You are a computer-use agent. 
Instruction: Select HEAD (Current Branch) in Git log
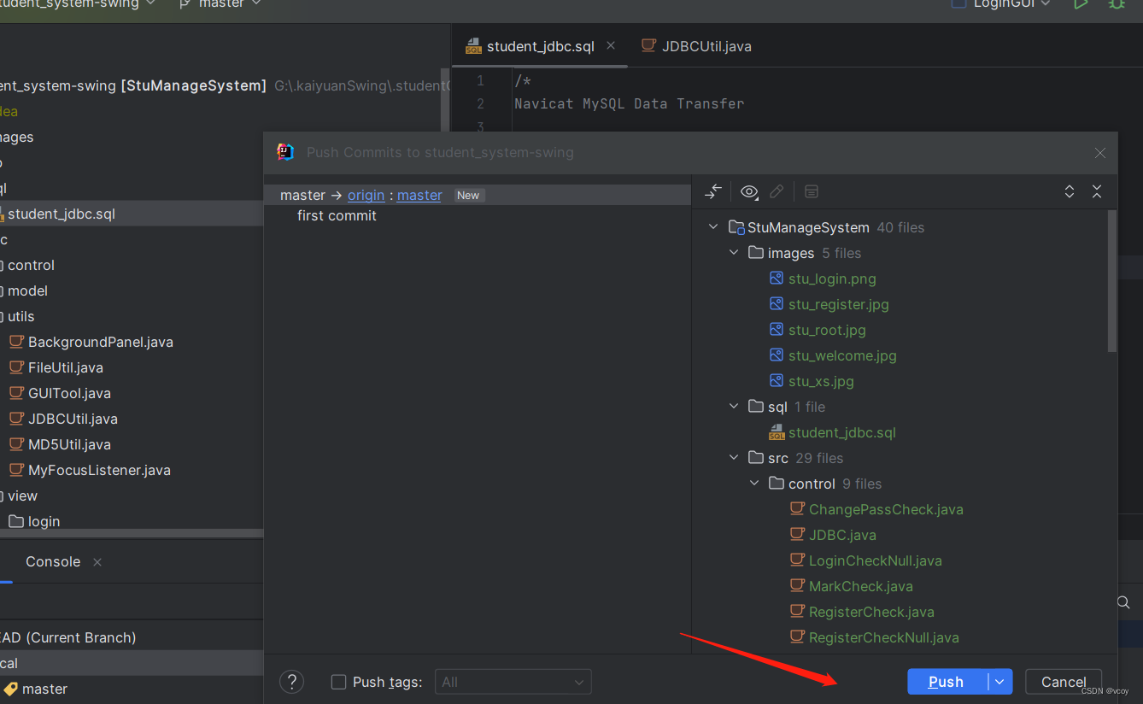click(x=67, y=637)
